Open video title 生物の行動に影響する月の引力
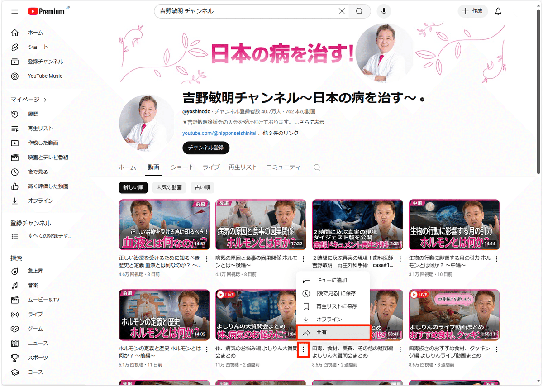 click(450, 262)
